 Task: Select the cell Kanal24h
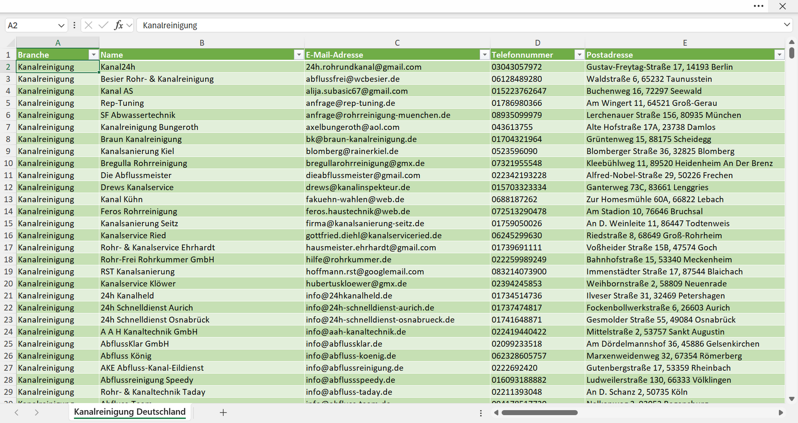pos(202,67)
